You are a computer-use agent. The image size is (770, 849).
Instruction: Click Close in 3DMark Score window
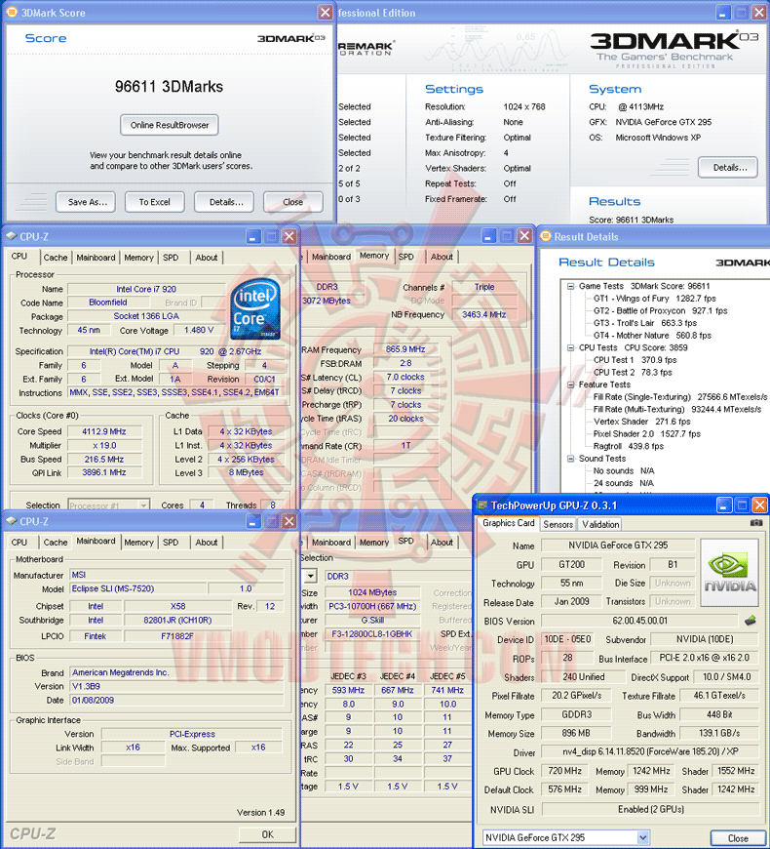[293, 202]
